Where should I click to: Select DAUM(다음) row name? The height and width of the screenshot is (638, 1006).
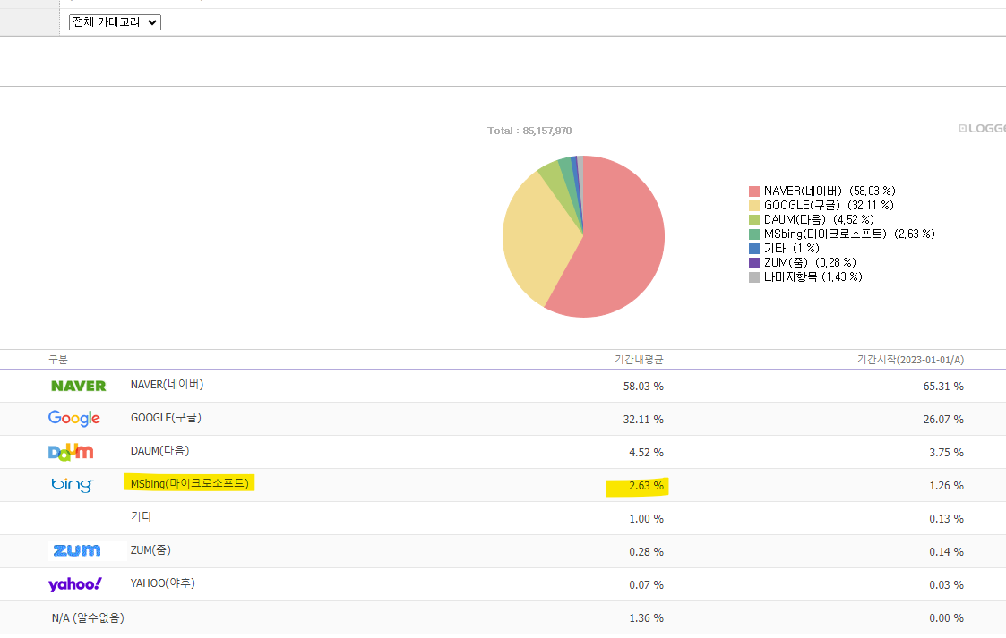click(159, 451)
